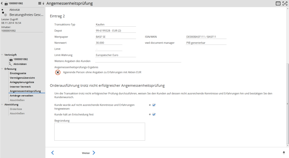This screenshot has height=158, width=289.
Task: Collapse the Erfassung tree section
Action: pos(3,69)
